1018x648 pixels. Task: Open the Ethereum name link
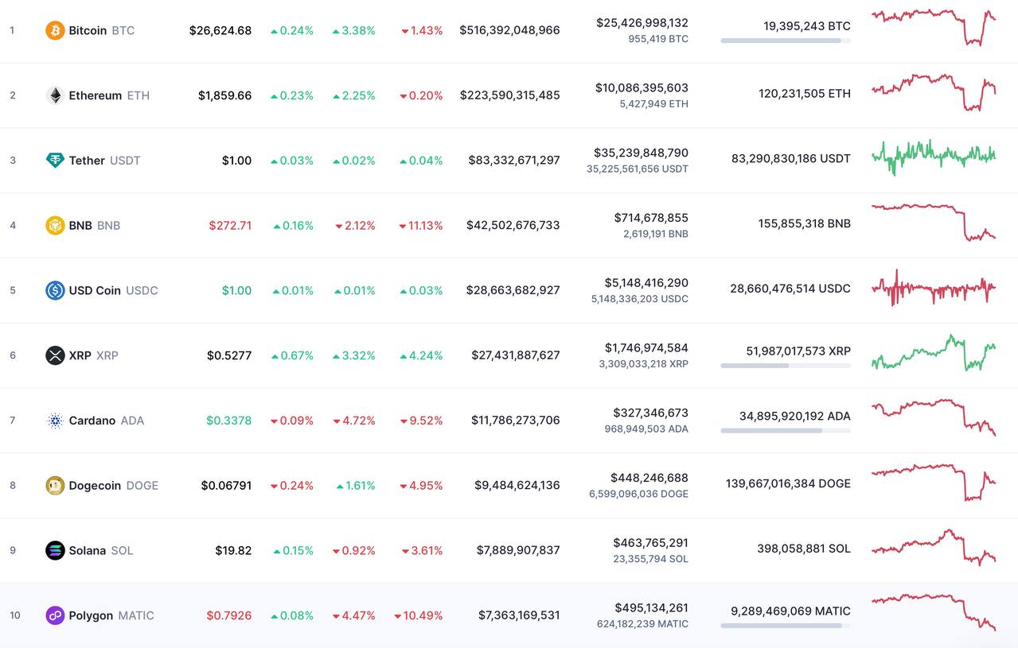pyautogui.click(x=95, y=95)
